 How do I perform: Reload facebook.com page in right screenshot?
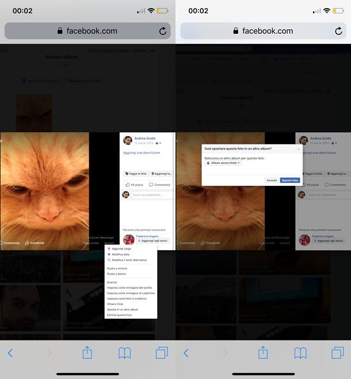(x=338, y=31)
